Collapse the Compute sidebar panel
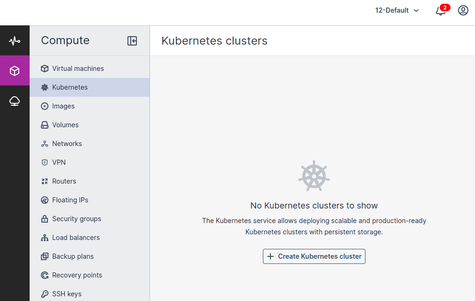475x301 pixels. coord(132,41)
